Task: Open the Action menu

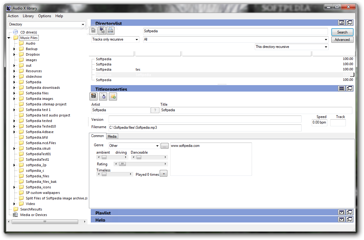Action: click(x=13, y=16)
